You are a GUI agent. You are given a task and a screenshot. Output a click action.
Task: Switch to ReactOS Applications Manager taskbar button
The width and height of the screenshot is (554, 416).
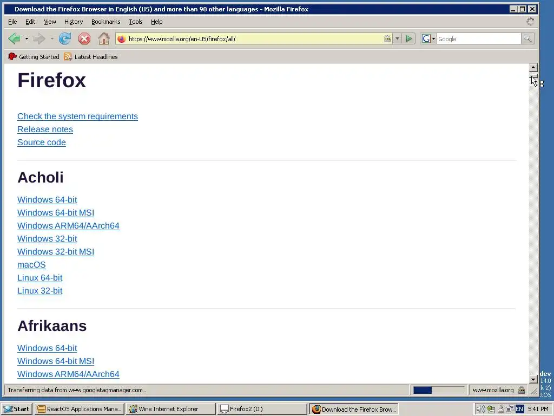pos(80,409)
